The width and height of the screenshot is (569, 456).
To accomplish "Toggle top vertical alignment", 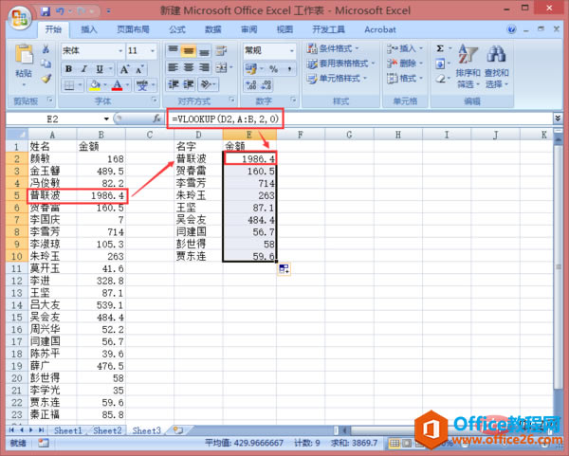I will [174, 51].
